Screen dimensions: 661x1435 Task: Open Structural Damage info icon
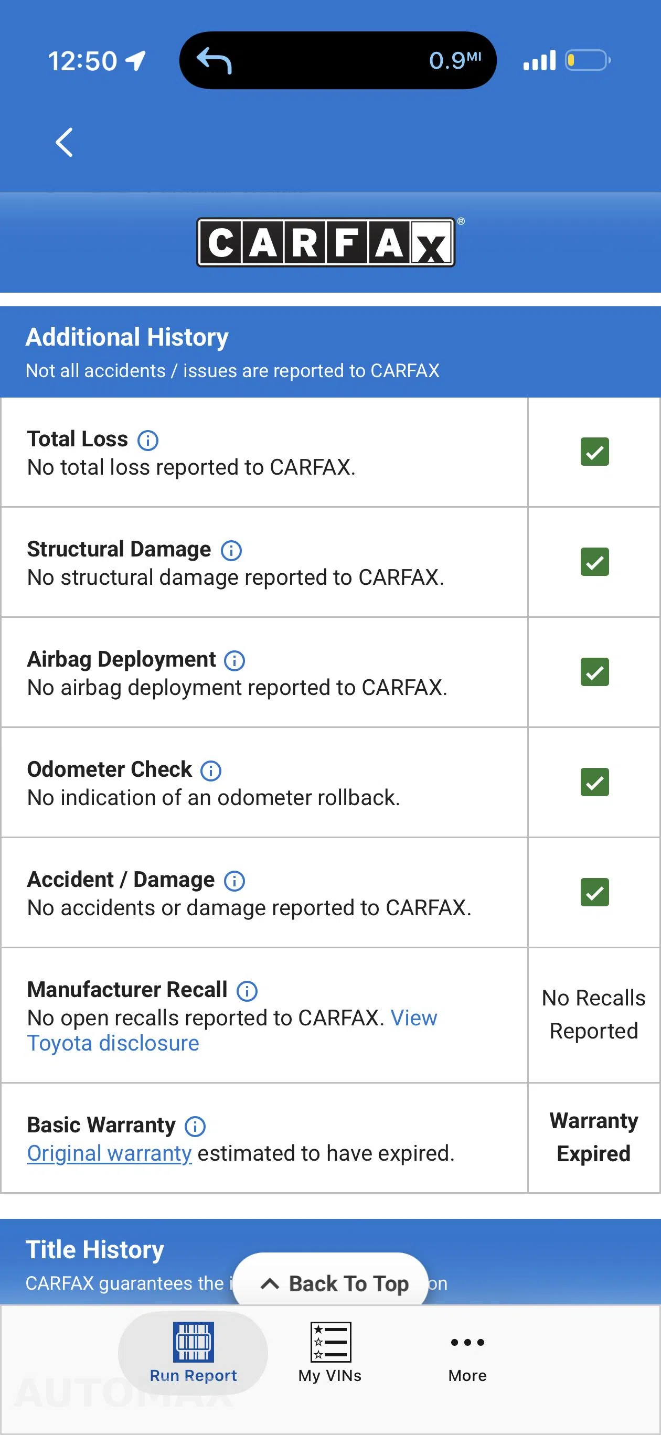[x=231, y=550]
